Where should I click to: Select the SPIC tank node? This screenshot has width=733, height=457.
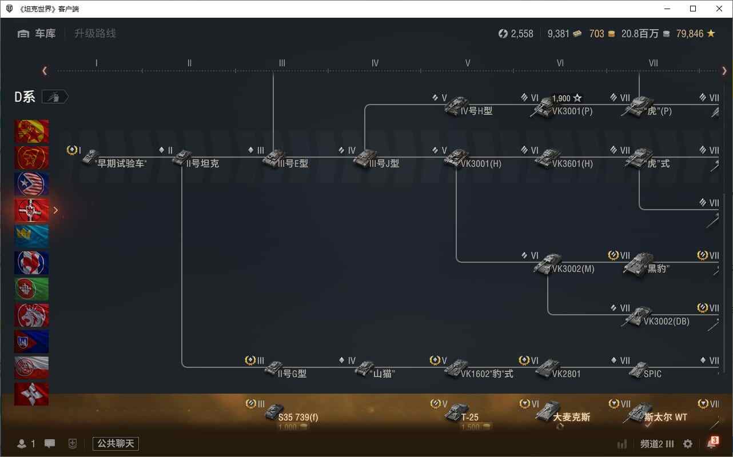(645, 369)
